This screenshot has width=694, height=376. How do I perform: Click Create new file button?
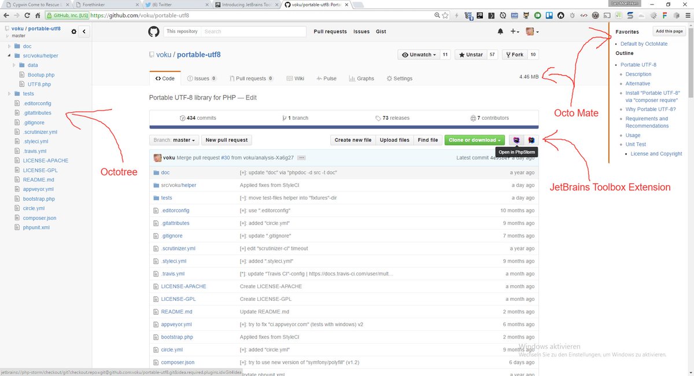point(353,140)
